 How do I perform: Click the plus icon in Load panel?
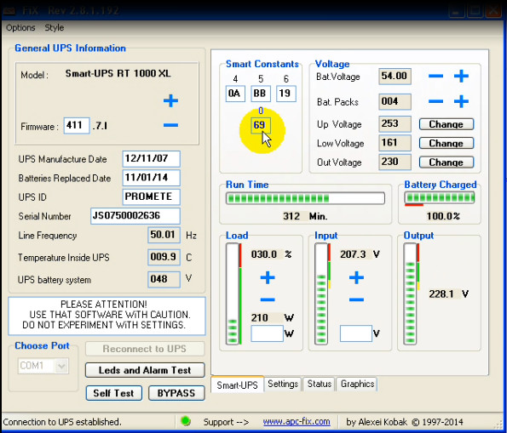point(268,277)
